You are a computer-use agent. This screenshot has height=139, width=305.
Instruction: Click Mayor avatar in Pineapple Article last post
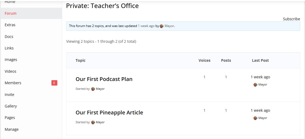[x=255, y=118]
